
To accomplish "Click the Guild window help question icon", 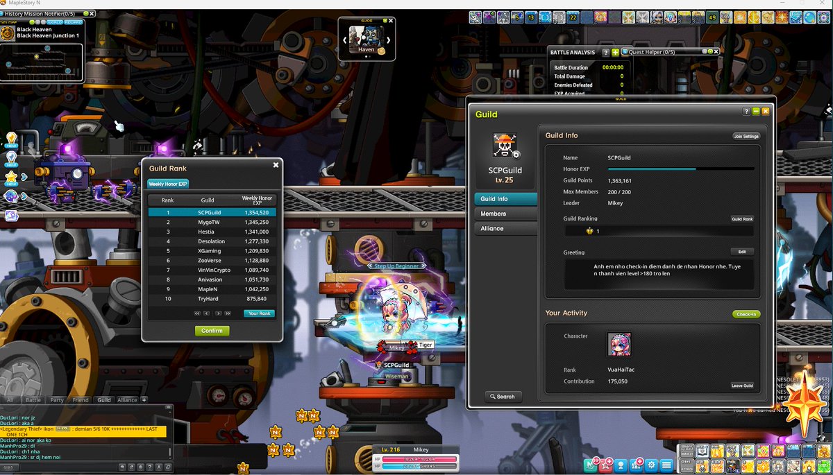I will 746,111.
